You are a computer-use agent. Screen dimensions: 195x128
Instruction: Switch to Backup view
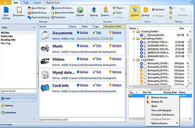click(146, 12)
